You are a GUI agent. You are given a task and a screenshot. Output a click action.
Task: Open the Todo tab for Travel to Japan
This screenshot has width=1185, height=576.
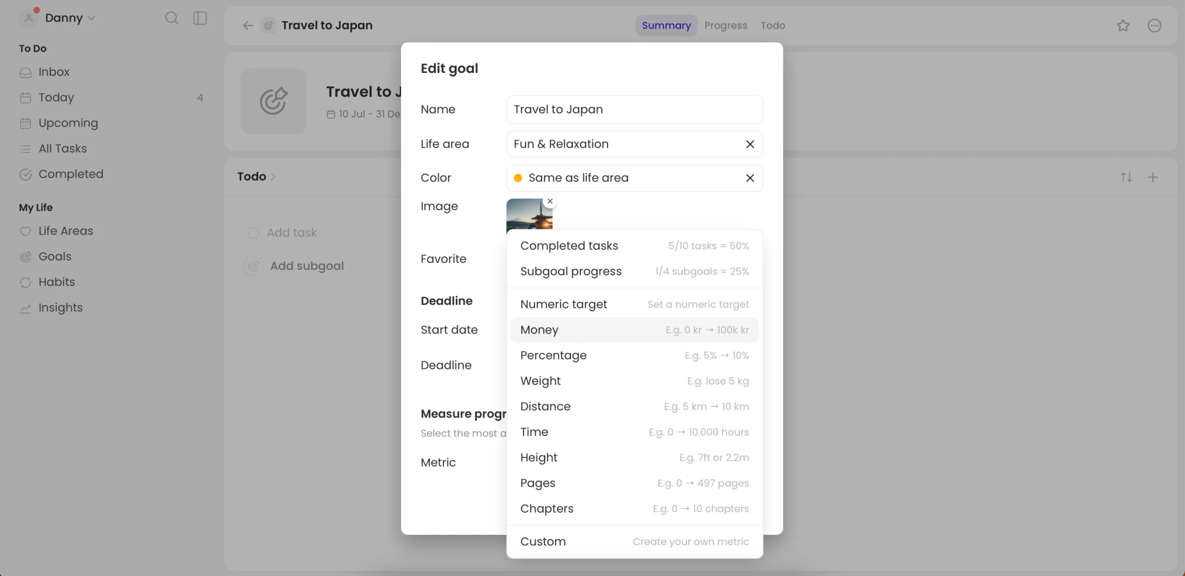pos(773,25)
